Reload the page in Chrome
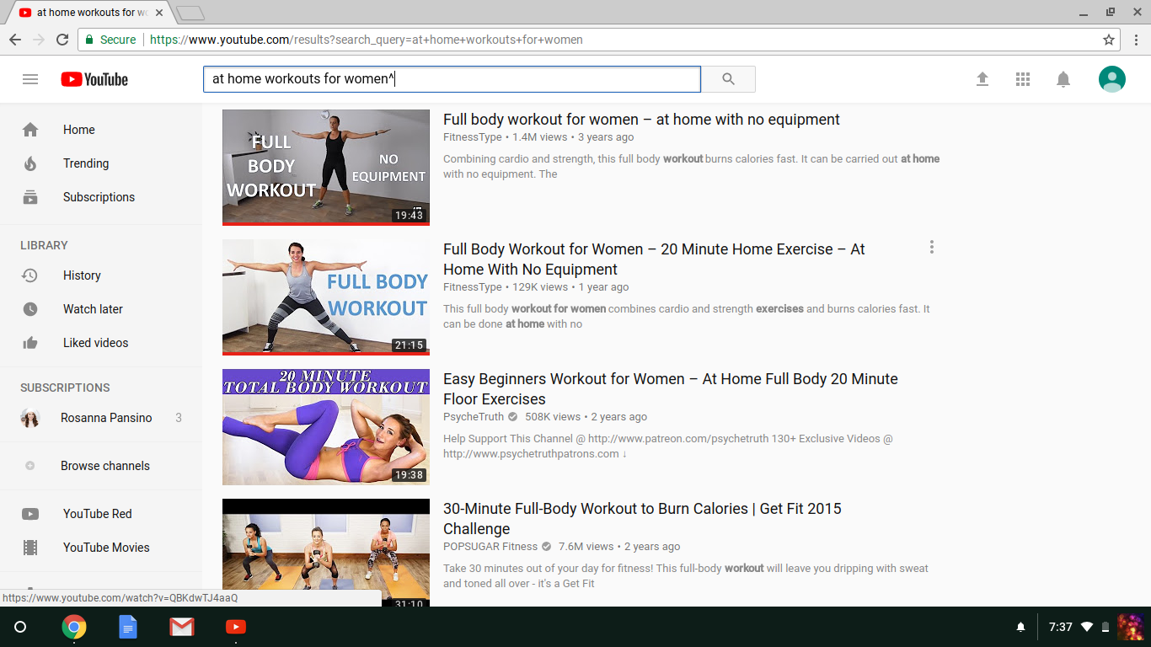Viewport: 1151px width, 647px height. 62,40
